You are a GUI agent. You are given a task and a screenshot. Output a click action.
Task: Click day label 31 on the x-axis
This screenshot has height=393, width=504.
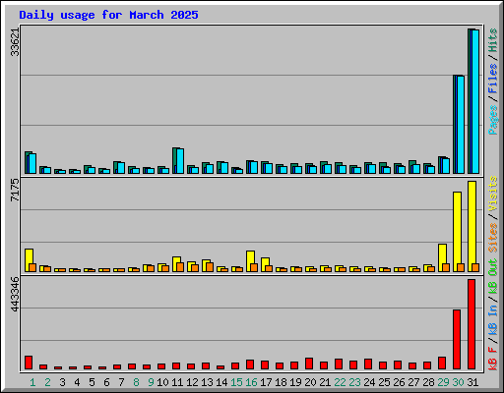[472, 382]
